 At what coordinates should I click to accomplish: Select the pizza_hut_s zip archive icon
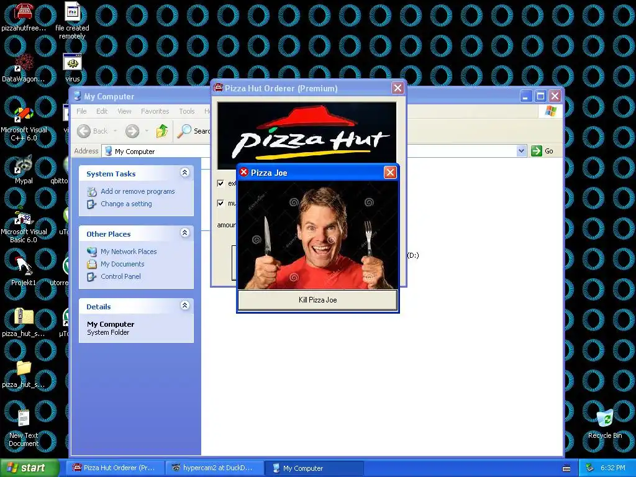coord(24,322)
